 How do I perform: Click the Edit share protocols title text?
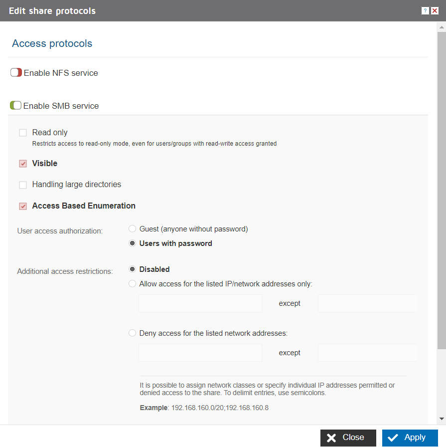pos(52,11)
